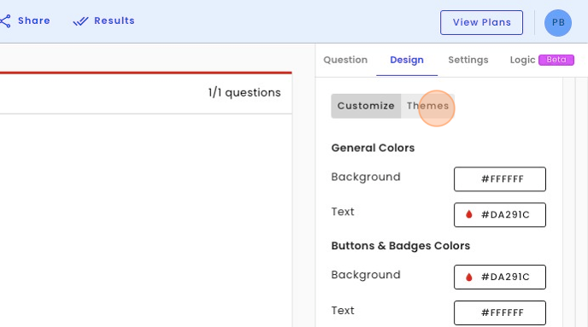Select the Customize segment
Image resolution: width=588 pixels, height=327 pixels.
pos(366,106)
